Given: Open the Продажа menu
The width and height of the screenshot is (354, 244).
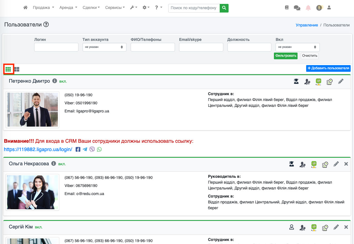Looking at the screenshot, I should tap(43, 8).
